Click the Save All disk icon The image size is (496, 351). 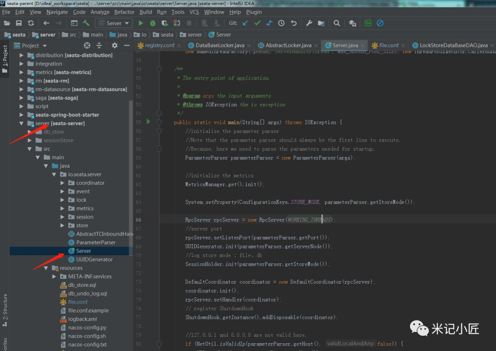click(19, 23)
